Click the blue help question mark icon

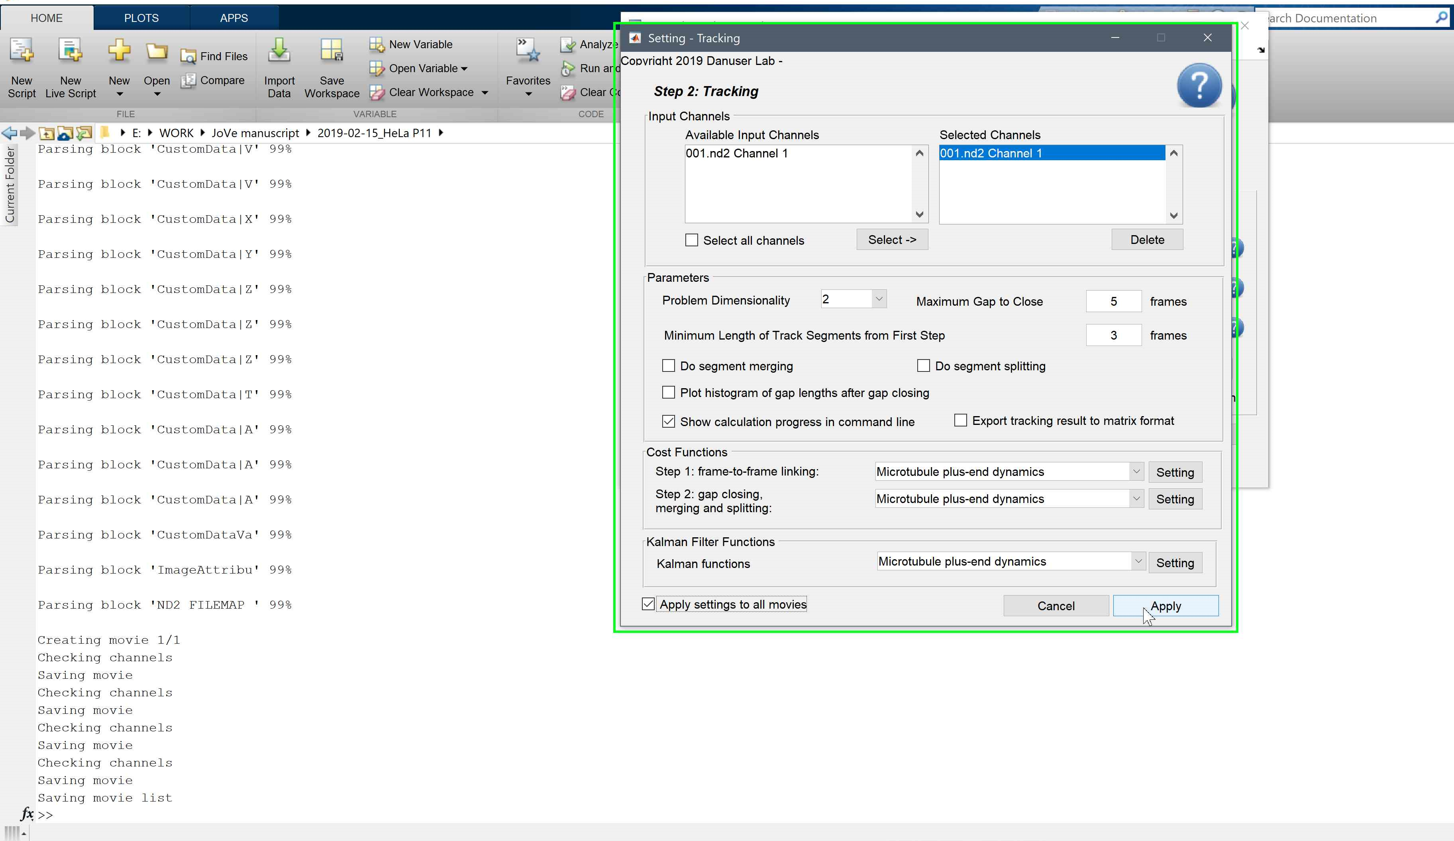[x=1199, y=85]
